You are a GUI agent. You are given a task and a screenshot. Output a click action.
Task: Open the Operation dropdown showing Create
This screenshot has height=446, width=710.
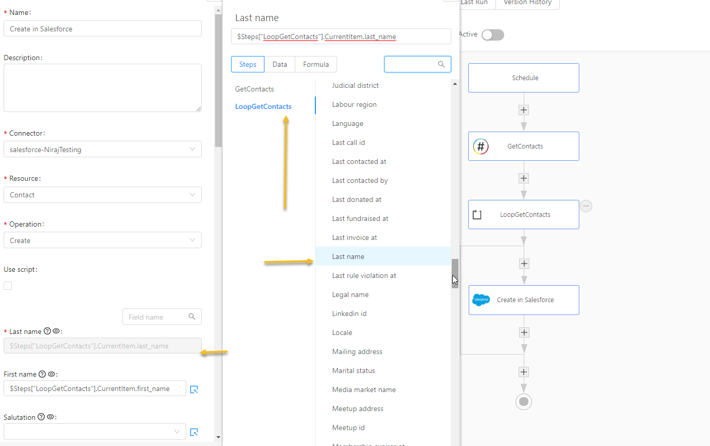pos(102,240)
